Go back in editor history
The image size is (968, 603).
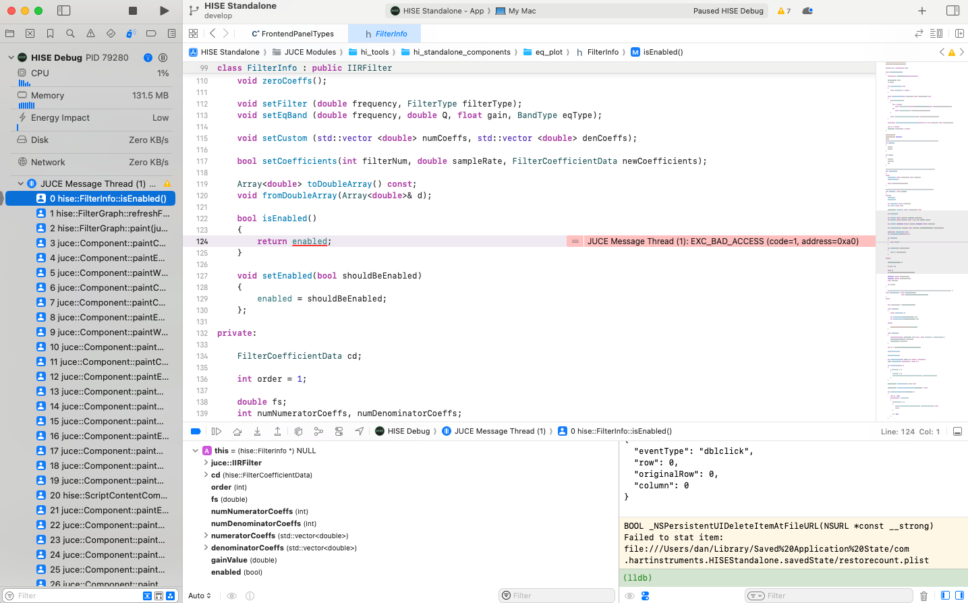pos(212,33)
